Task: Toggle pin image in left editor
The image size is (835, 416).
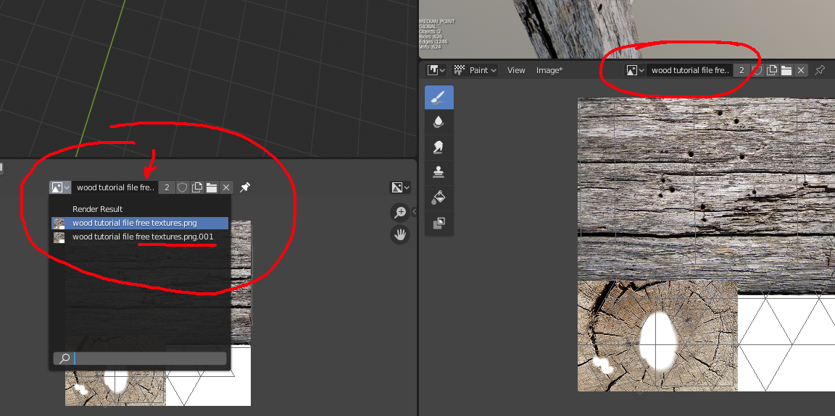Action: [x=245, y=187]
